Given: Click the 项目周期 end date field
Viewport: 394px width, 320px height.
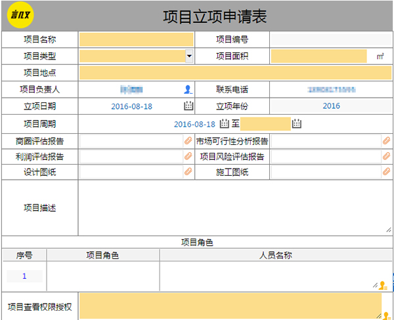Looking at the screenshot, I should click(x=265, y=123).
